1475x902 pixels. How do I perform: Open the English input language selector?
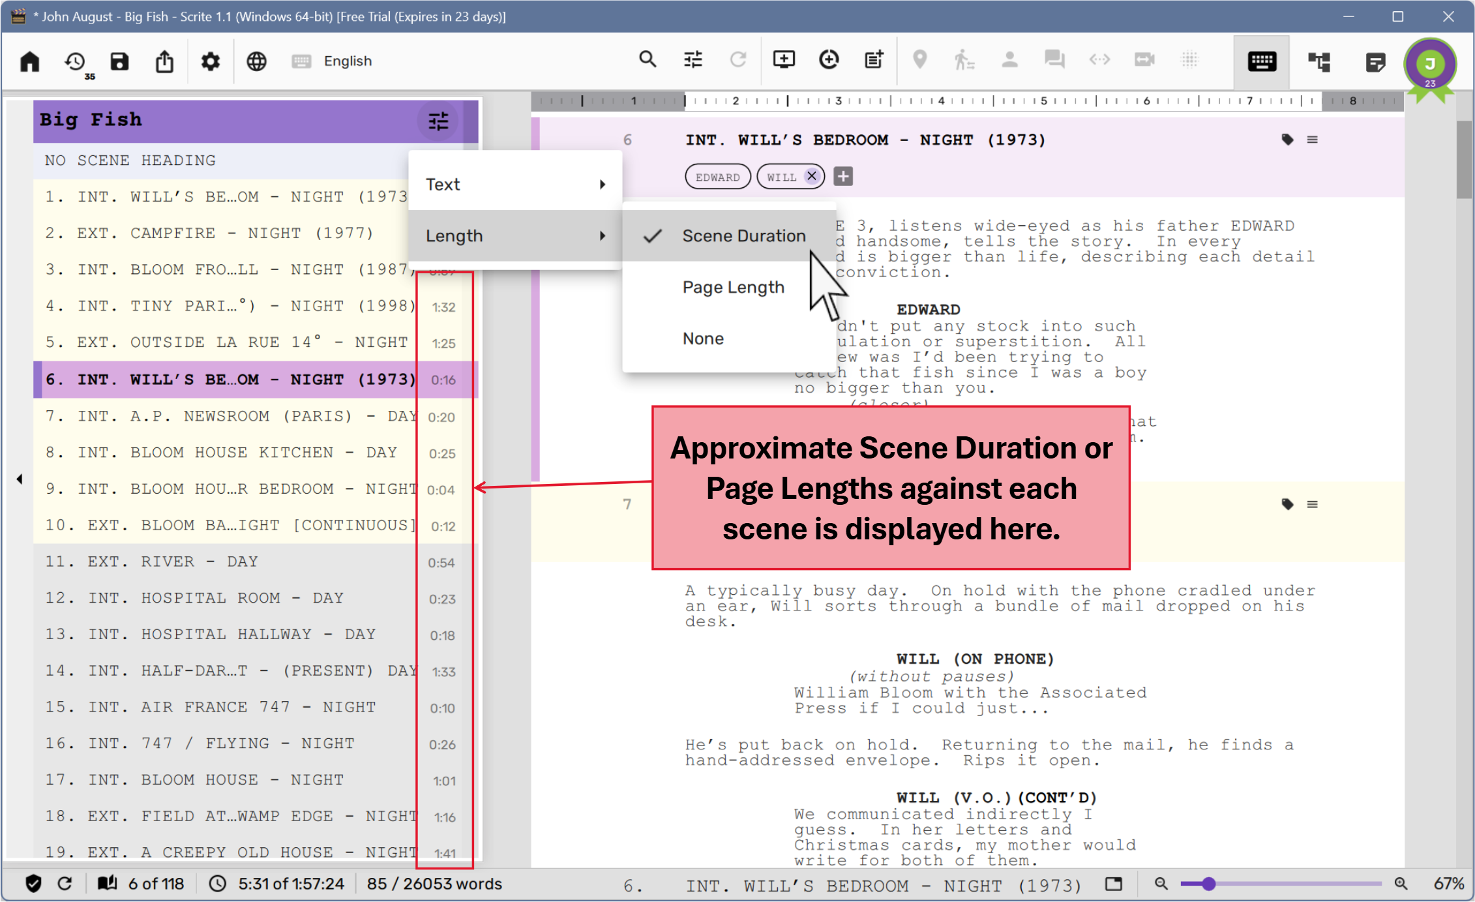pos(333,61)
